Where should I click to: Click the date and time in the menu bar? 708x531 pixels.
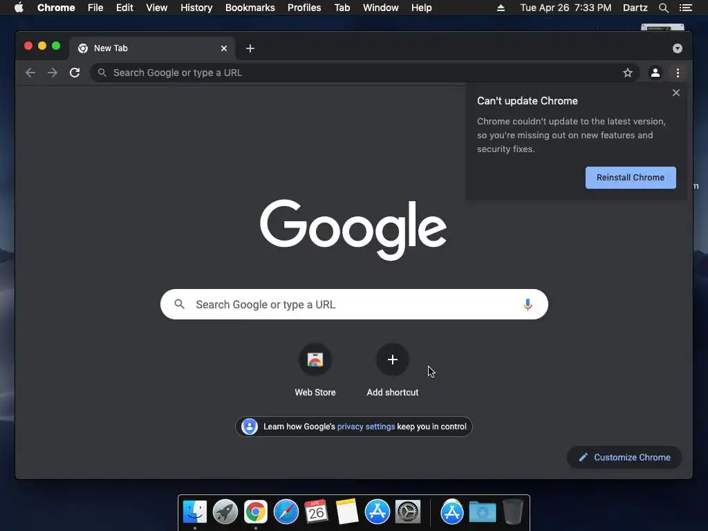coord(566,8)
